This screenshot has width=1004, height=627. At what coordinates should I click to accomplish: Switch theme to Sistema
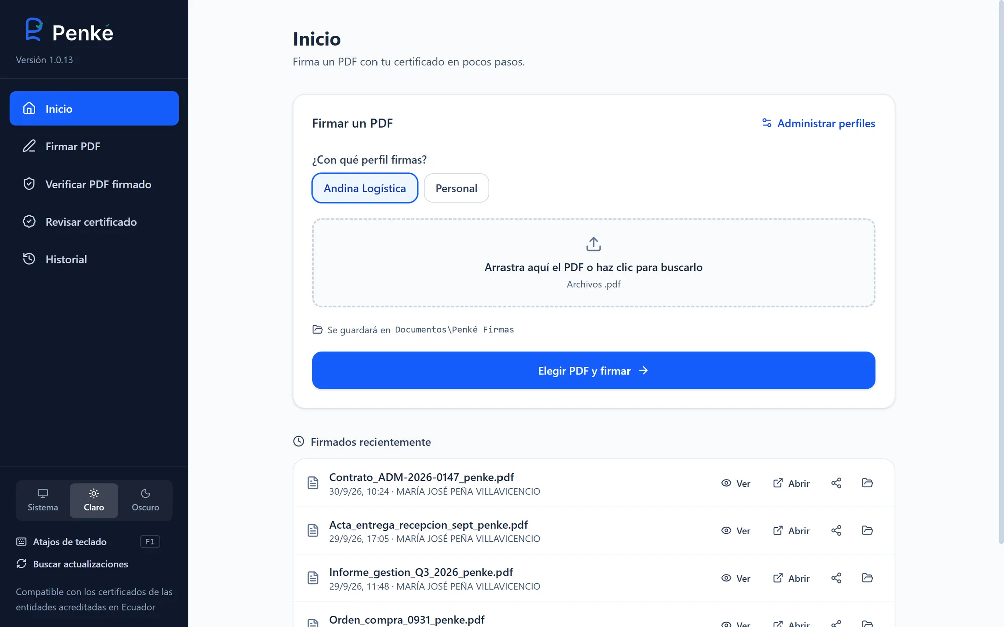coord(43,500)
